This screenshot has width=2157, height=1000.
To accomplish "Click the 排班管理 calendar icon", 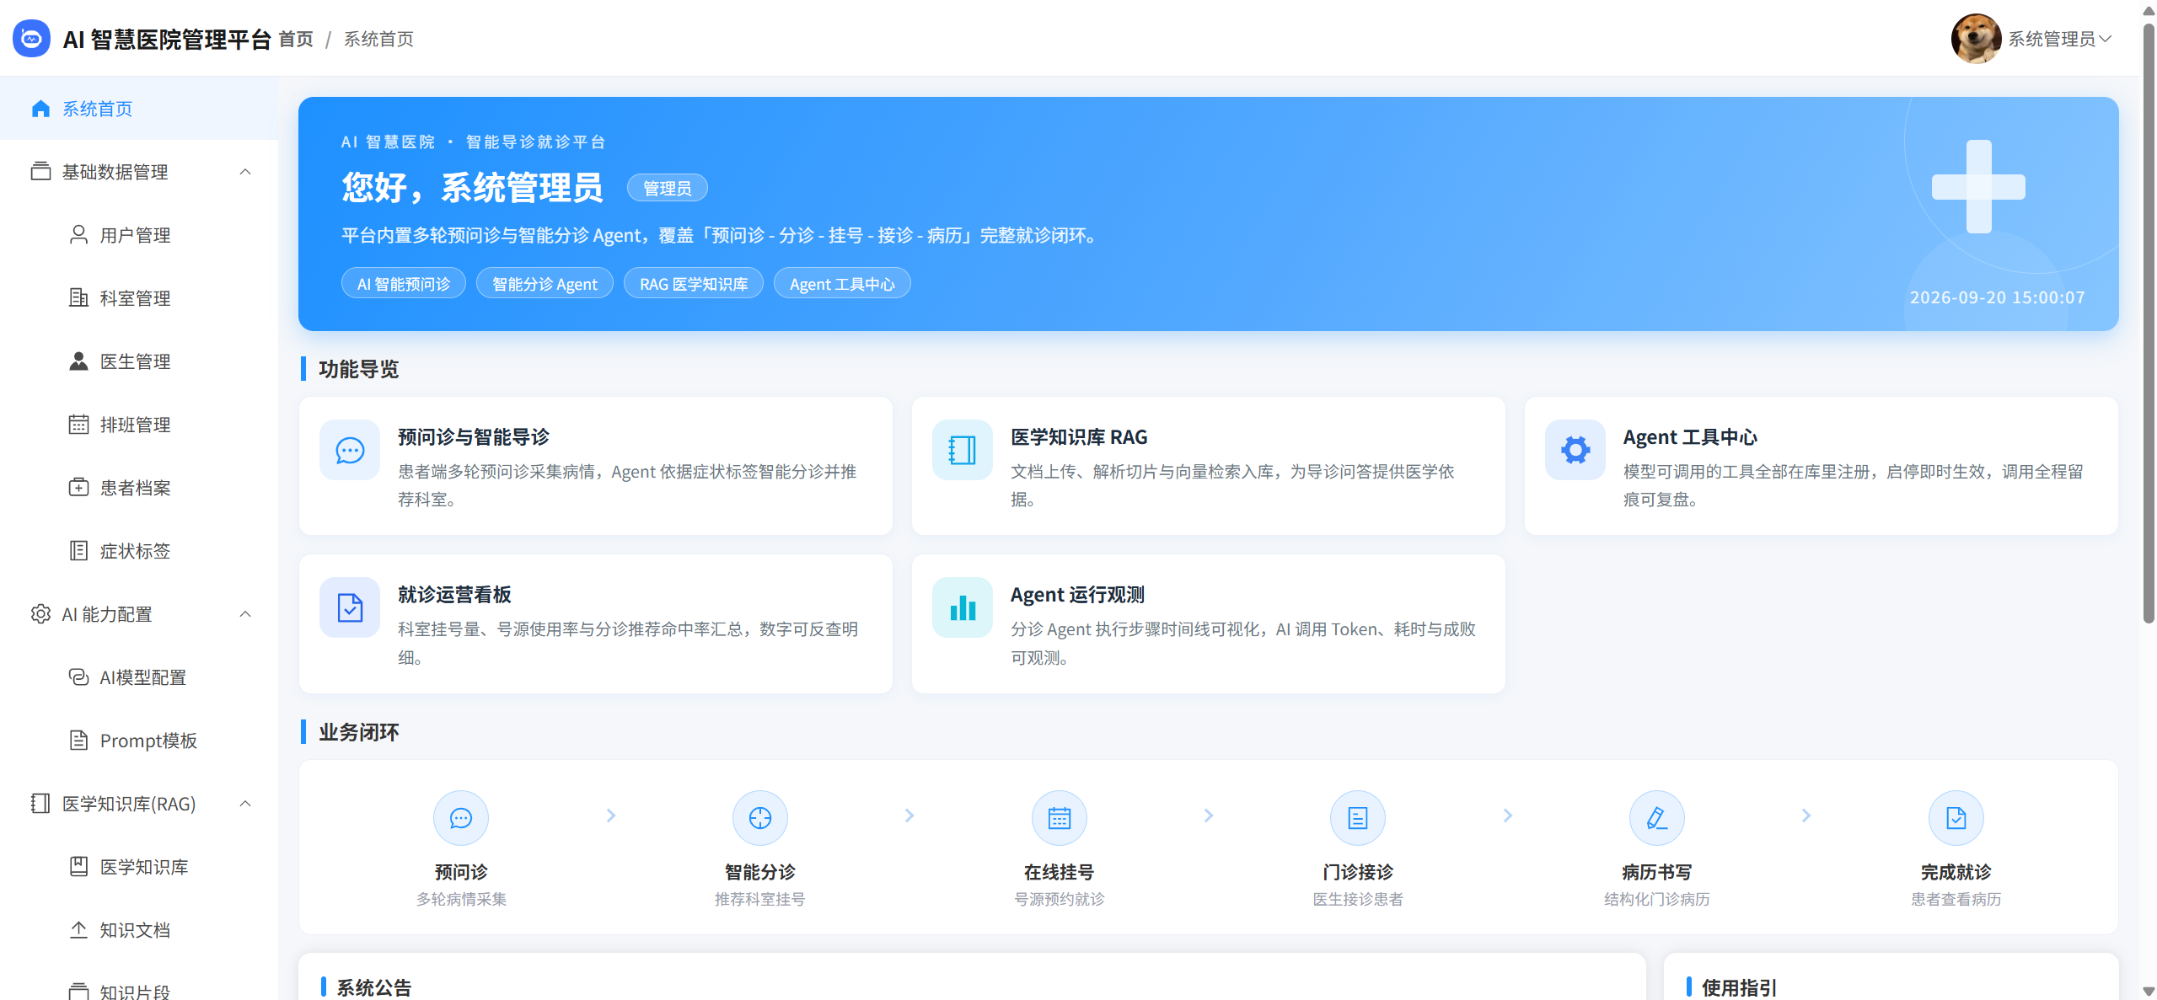I will coord(78,424).
